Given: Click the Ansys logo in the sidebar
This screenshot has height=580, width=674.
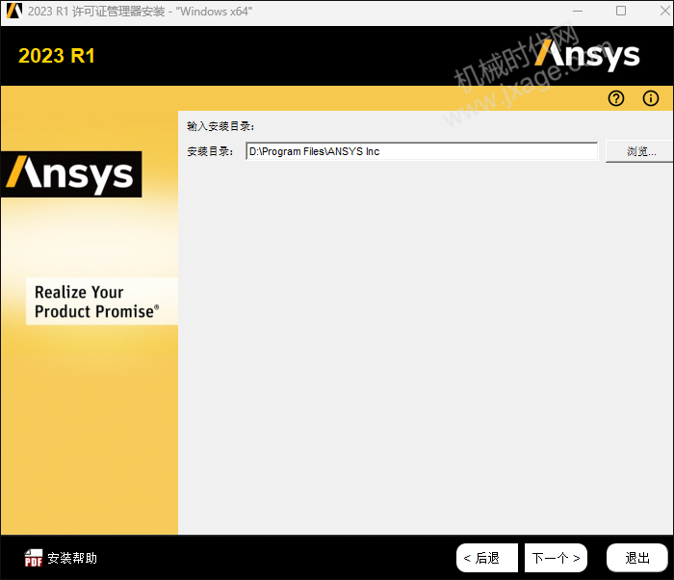Looking at the screenshot, I should point(71,174).
